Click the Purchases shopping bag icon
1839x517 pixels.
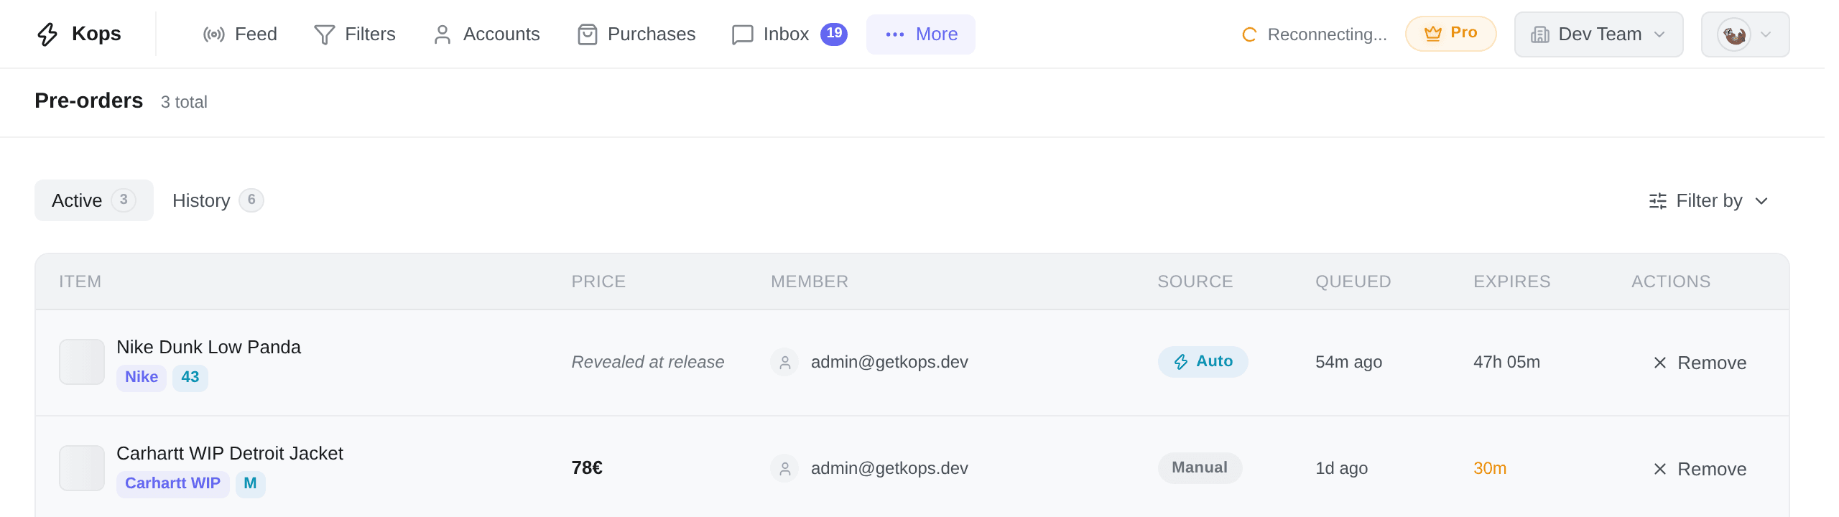pyautogui.click(x=588, y=34)
